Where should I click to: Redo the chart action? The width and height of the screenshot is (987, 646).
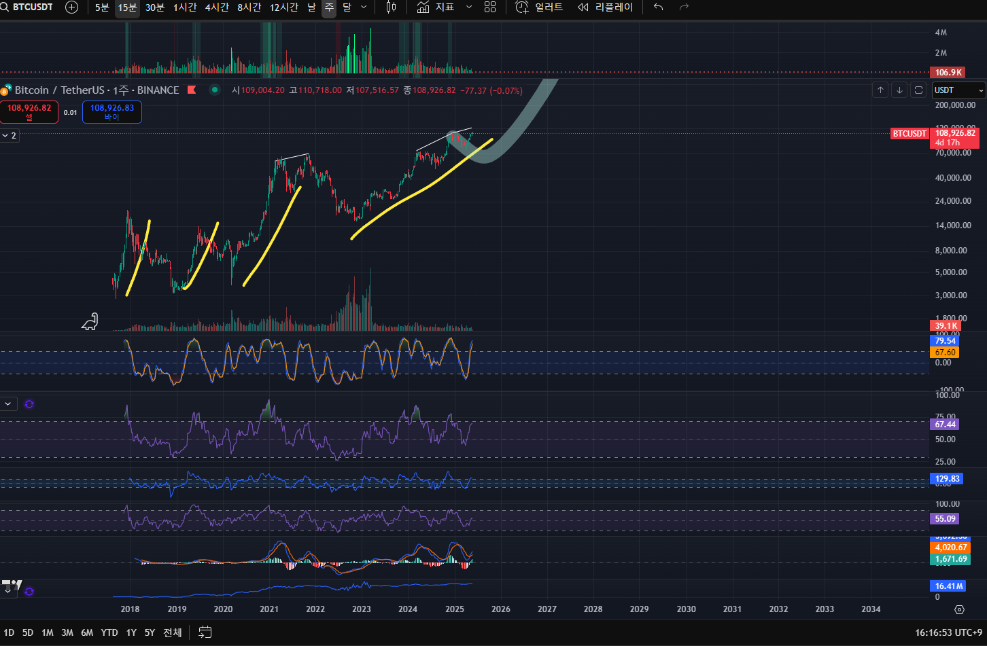pyautogui.click(x=684, y=7)
